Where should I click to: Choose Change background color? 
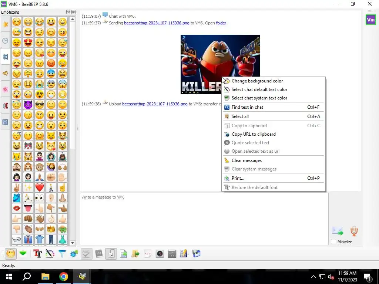274,81
